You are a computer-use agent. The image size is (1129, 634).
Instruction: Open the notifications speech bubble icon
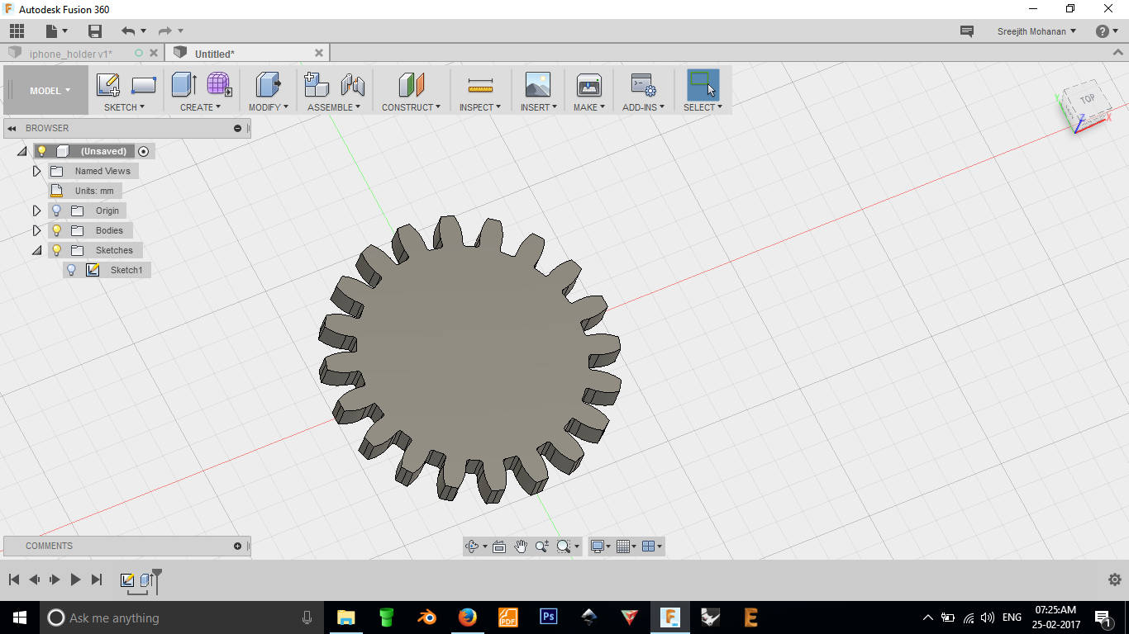966,31
